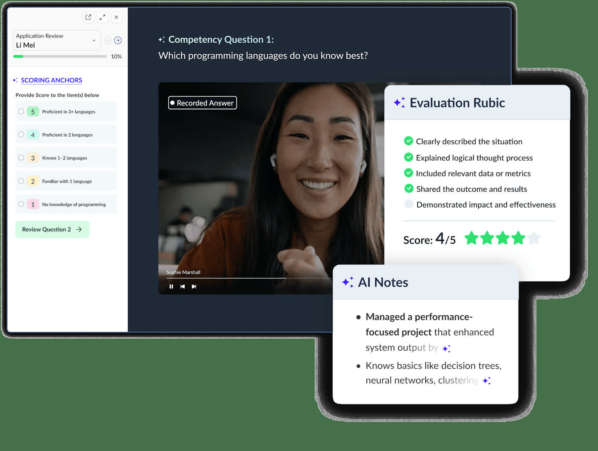Click the video playback progress bar
The height and width of the screenshot is (451, 598).
[249, 278]
